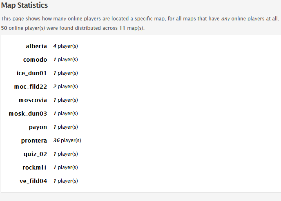Select the quiz_02 map entry
Image resolution: width=281 pixels, height=201 pixels.
[x=35, y=154]
